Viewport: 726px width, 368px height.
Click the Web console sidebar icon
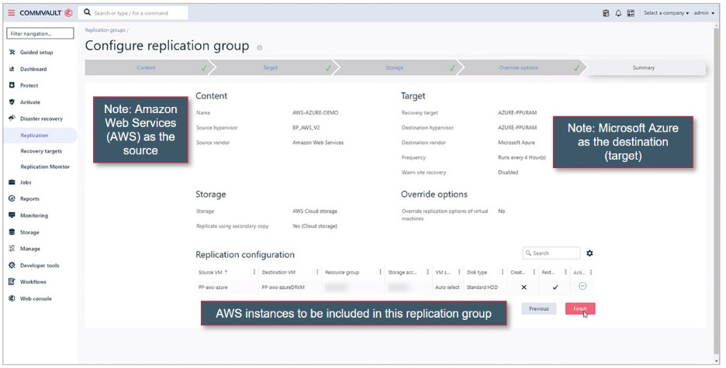coord(12,298)
